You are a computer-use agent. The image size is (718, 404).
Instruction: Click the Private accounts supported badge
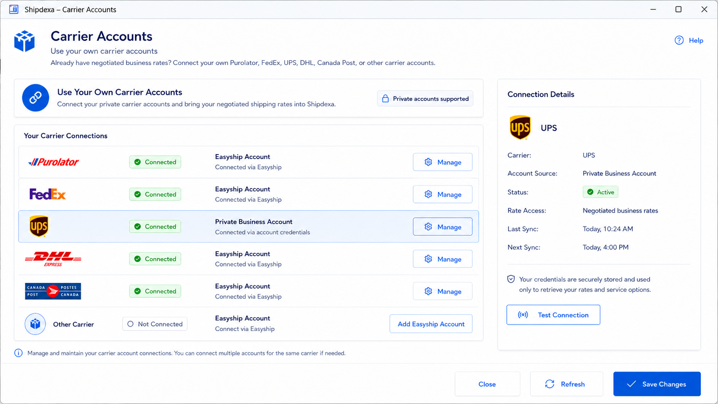point(425,99)
